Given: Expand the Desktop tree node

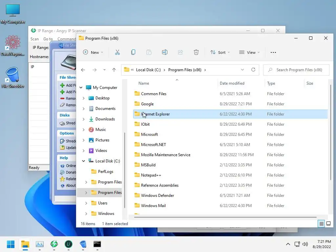Looking at the screenshot, I should pyautogui.click(x=84, y=98).
